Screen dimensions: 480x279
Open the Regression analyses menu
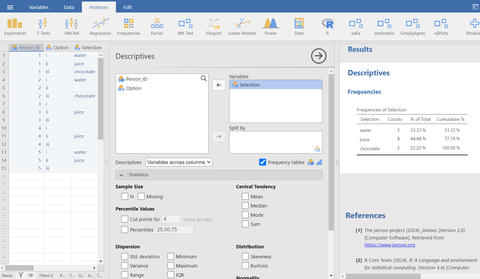coord(100,27)
